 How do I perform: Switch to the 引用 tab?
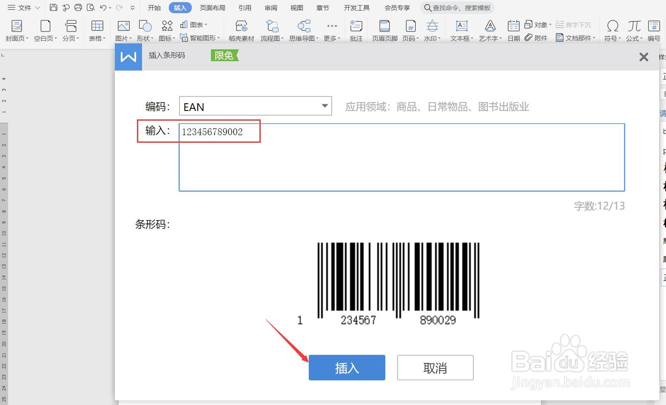(x=245, y=8)
